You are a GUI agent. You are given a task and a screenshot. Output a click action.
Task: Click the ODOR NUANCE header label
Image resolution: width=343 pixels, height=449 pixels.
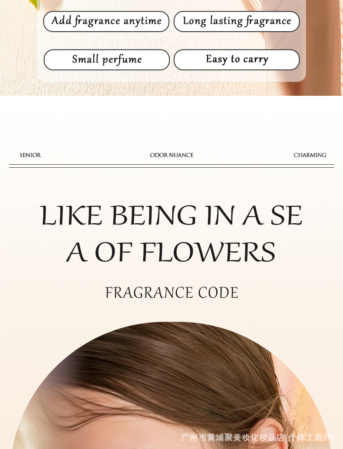click(x=171, y=155)
